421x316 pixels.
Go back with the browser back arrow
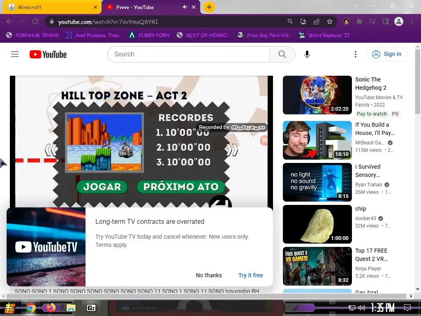tap(9, 21)
